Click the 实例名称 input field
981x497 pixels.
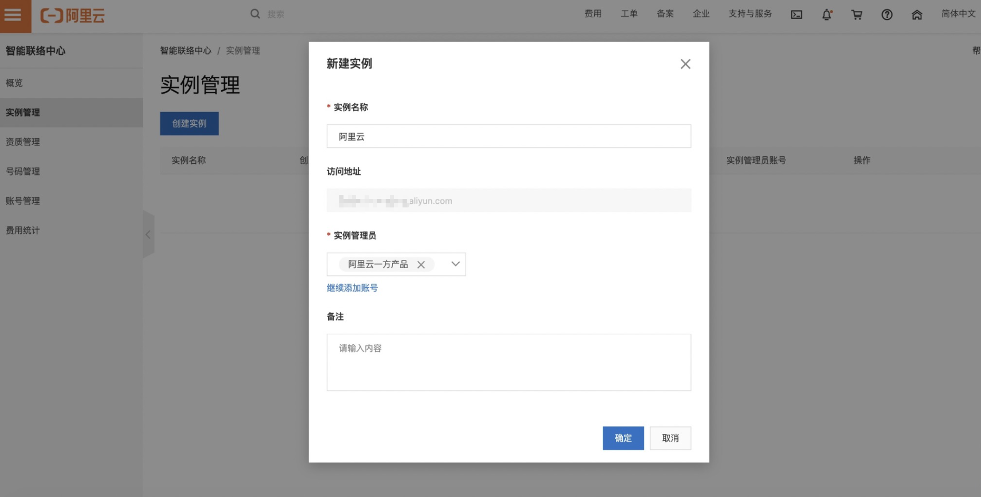pos(508,136)
